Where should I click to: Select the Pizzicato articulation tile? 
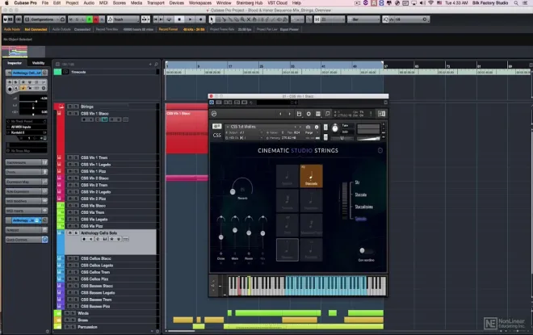(x=311, y=249)
